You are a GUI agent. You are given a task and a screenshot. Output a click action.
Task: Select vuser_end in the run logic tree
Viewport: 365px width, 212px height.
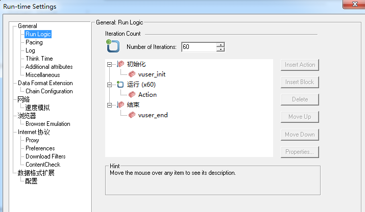tap(153, 115)
